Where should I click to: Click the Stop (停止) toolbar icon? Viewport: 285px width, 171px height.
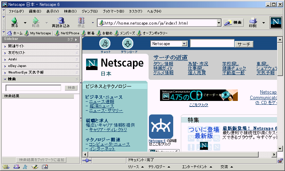click(81, 22)
